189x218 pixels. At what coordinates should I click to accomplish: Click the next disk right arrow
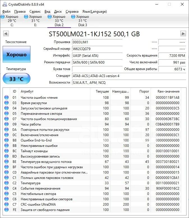183,34
